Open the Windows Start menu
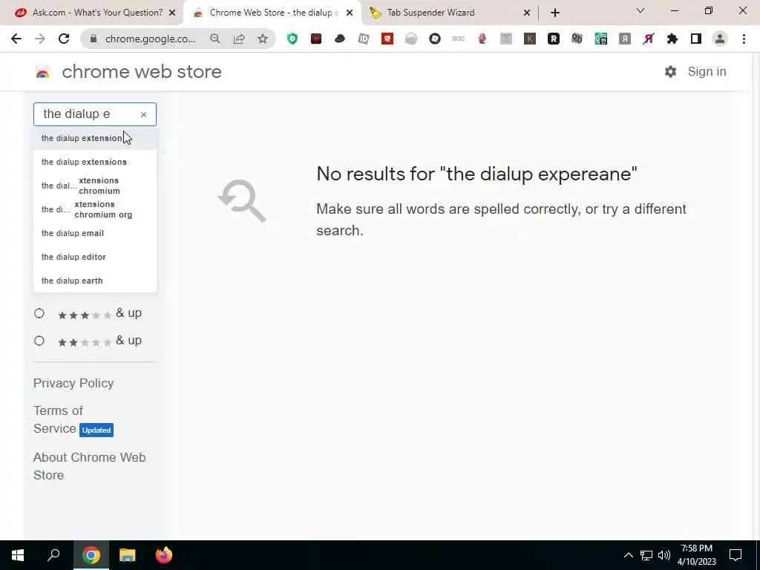This screenshot has width=760, height=570. tap(18, 555)
